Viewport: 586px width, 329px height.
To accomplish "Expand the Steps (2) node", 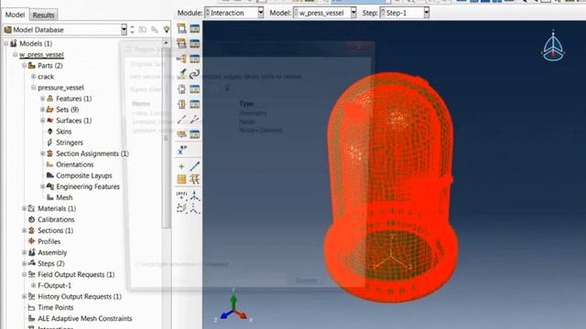I will (25, 263).
